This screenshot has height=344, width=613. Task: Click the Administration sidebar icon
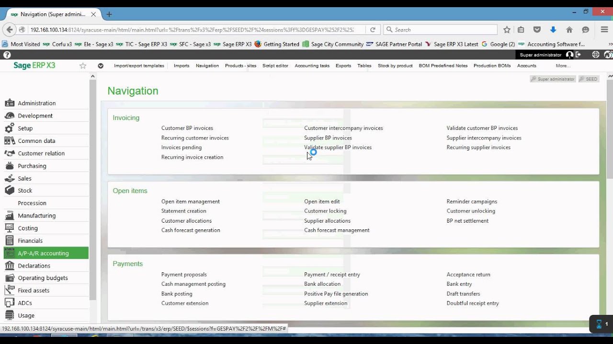point(10,103)
